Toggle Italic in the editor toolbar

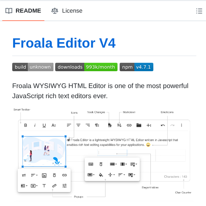(x=35, y=125)
